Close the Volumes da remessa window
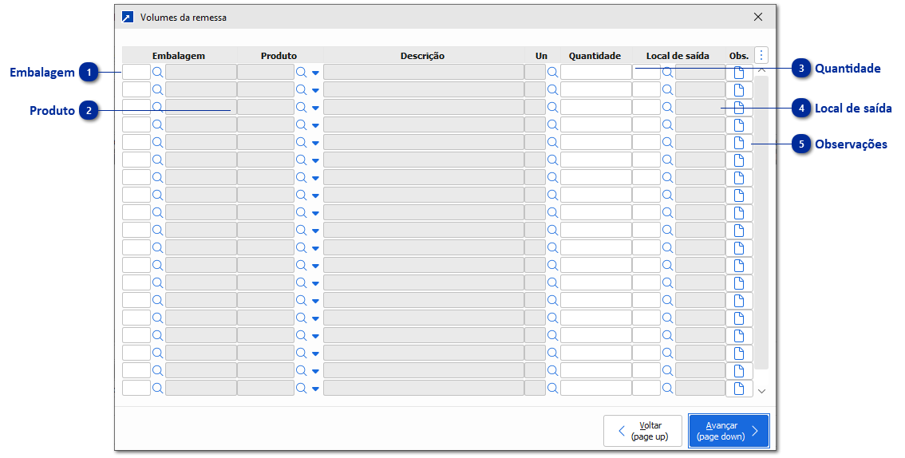This screenshot has height=458, width=905. coord(758,17)
